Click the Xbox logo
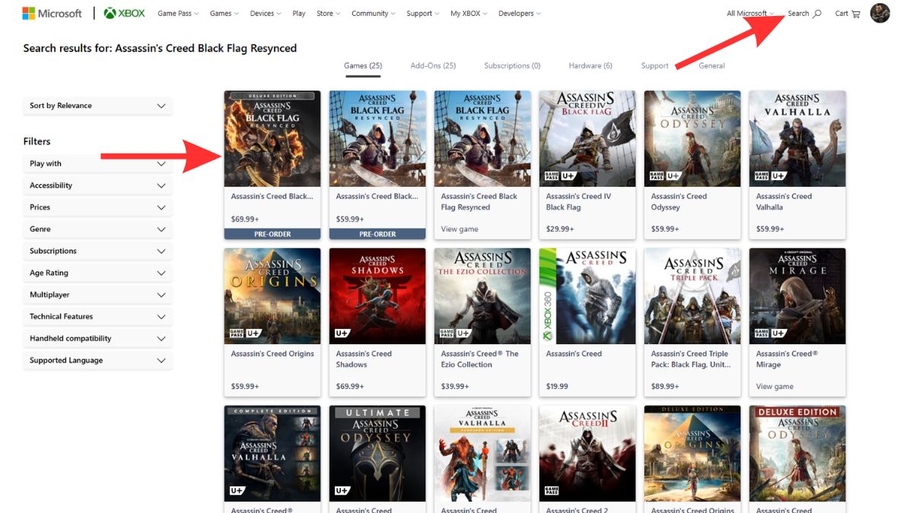 (125, 14)
